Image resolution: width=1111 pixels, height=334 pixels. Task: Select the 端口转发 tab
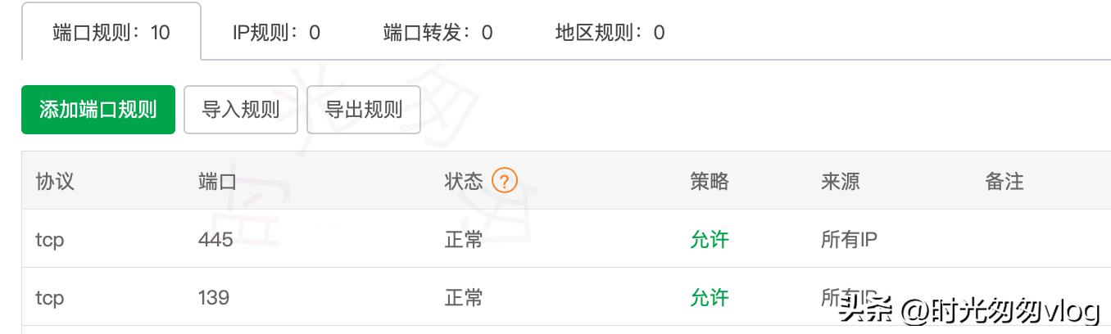pyautogui.click(x=438, y=33)
